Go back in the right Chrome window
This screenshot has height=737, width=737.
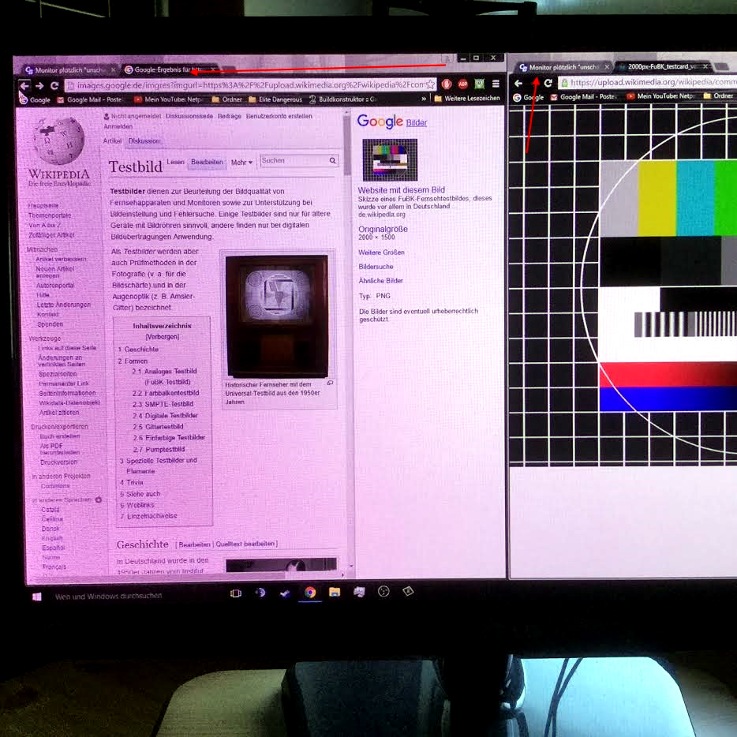[518, 83]
